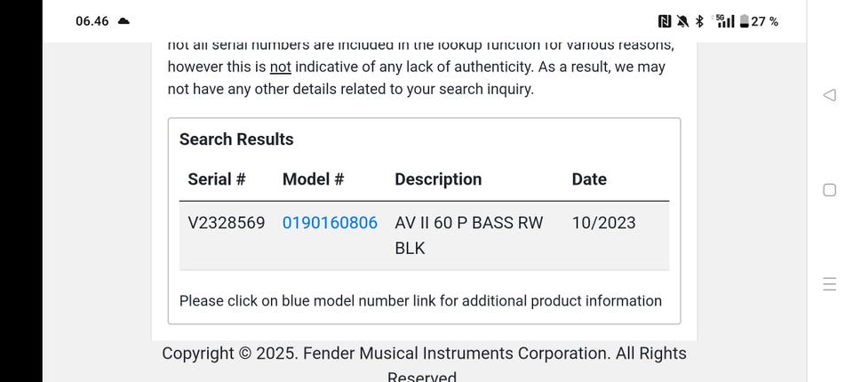The height and width of the screenshot is (382, 853).
Task: Tap the NFC status icon
Action: tap(665, 21)
